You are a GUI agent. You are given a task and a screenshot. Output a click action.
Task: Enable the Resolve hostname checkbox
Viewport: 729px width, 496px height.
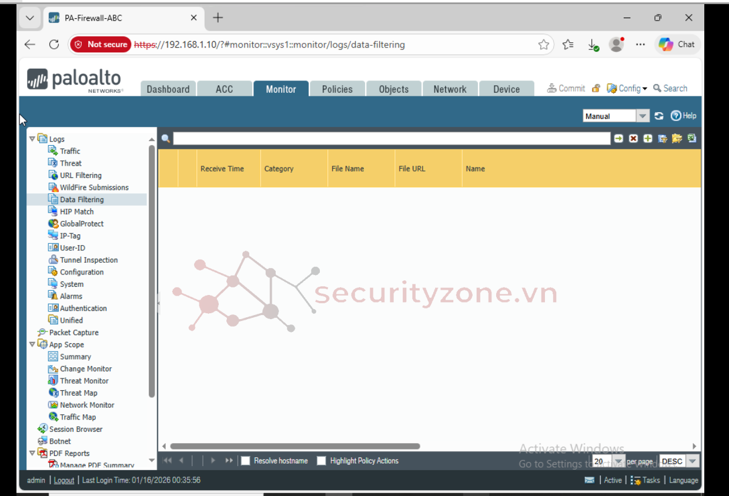pyautogui.click(x=246, y=461)
